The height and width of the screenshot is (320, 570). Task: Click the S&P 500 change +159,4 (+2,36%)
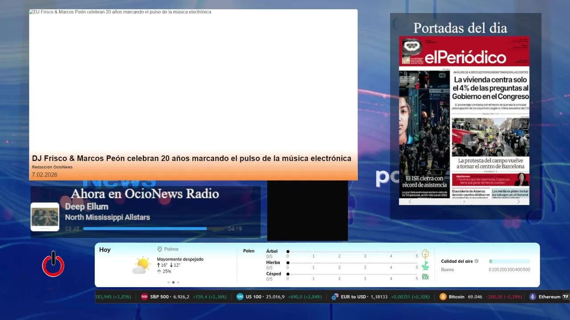click(209, 297)
